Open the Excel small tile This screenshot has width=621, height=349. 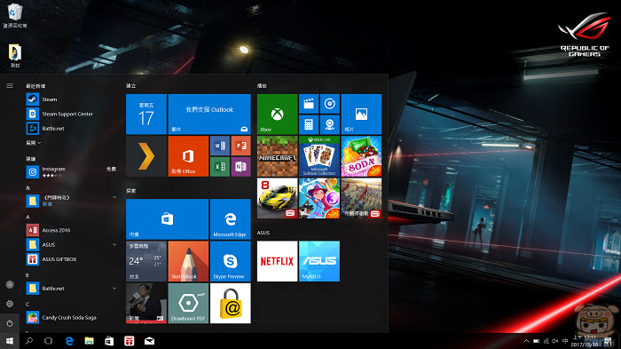click(x=220, y=167)
